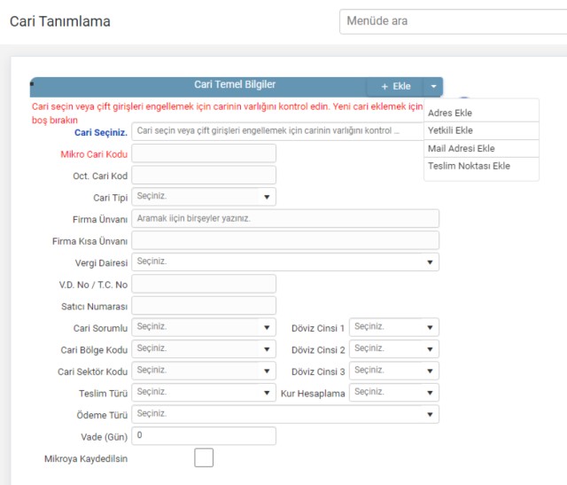The width and height of the screenshot is (567, 485).
Task: Open the Cari Sorumlu dropdown
Action: [x=204, y=327]
